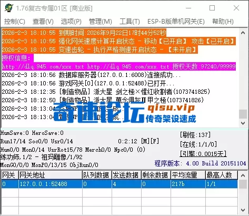Click the 数据库服务器 连接成功 log line

pos(91,75)
